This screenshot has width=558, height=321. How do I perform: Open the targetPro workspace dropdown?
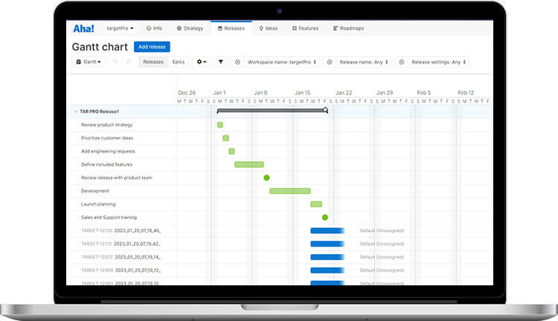click(121, 29)
